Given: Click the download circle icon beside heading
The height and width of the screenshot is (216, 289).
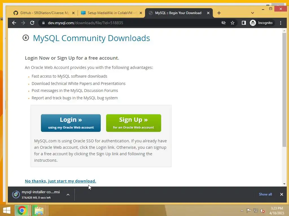Looking at the screenshot, I should (x=26, y=38).
